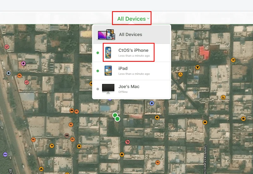Pick the offline Joe's Mac device
This screenshot has height=174, width=253.
(132, 89)
